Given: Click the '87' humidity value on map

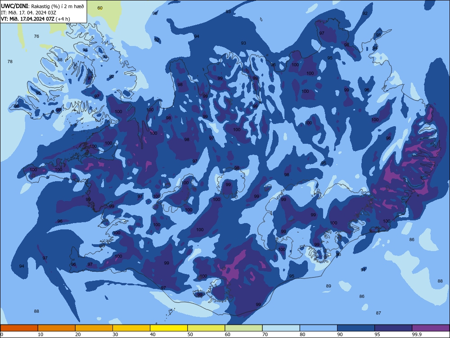Looking at the screenshot, I should (x=378, y=313).
